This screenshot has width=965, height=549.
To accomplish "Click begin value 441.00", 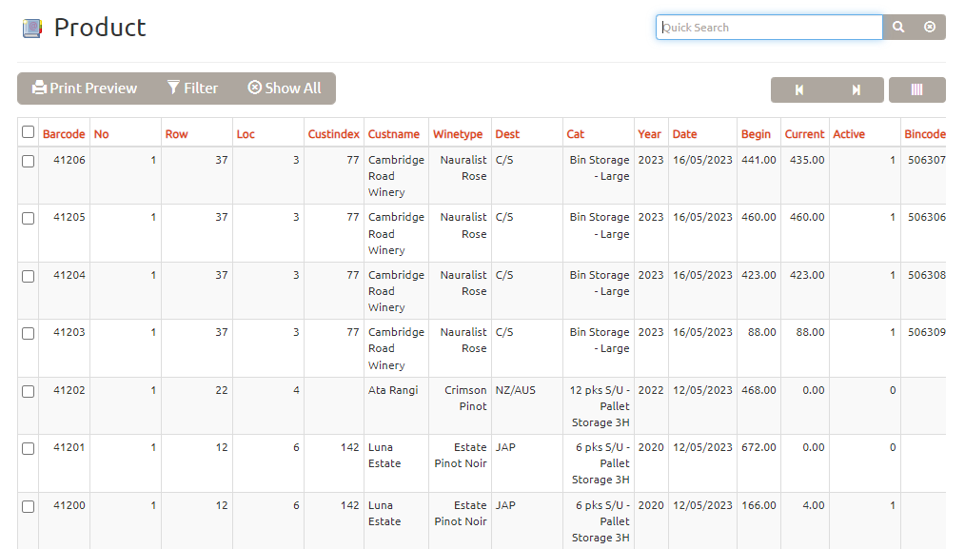I will (758, 160).
